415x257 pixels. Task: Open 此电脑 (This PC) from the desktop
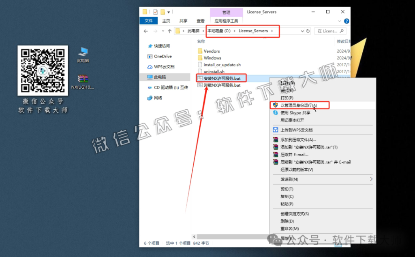coord(82,51)
